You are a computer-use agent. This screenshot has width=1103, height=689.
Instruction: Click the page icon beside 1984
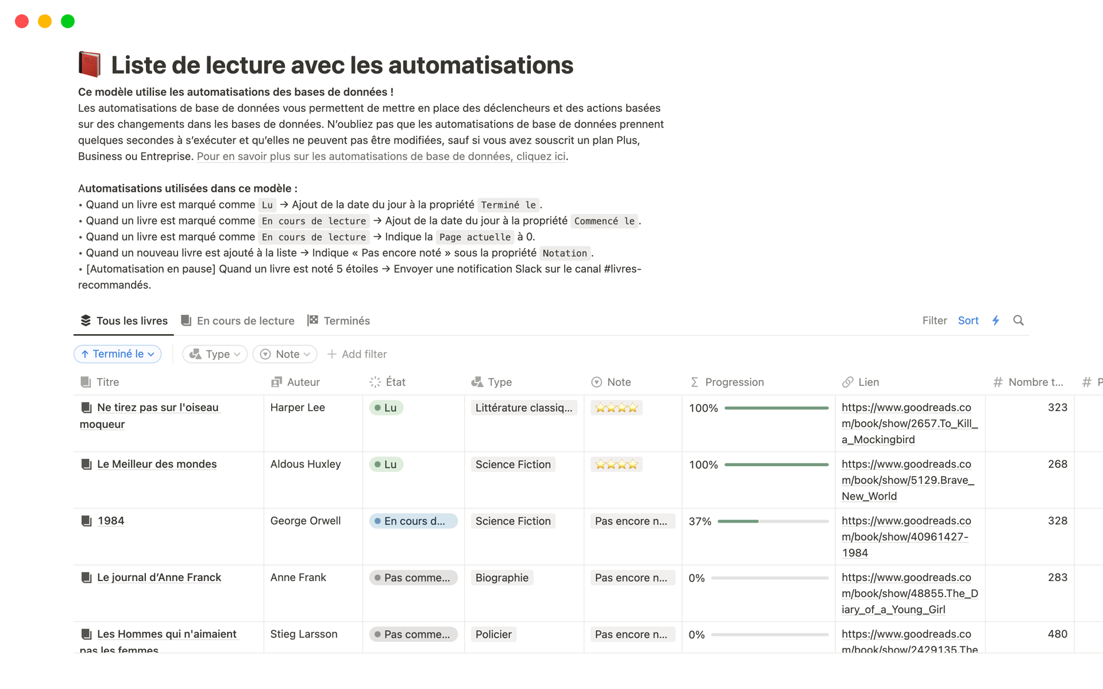tap(87, 521)
